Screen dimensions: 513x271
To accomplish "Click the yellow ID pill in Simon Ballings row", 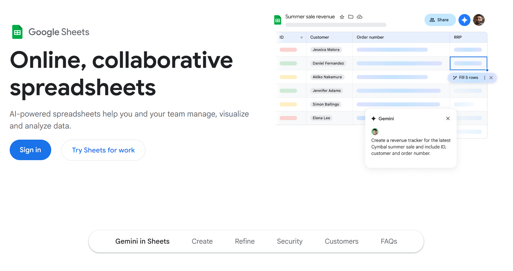I will click(288, 104).
